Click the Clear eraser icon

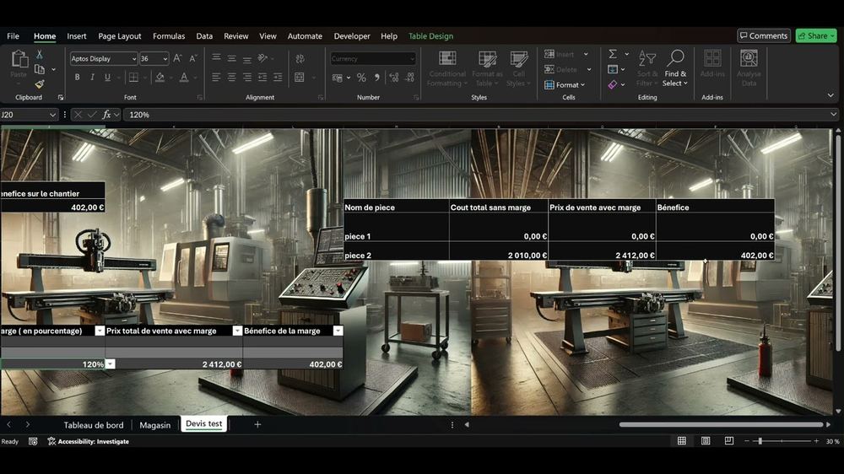click(613, 84)
